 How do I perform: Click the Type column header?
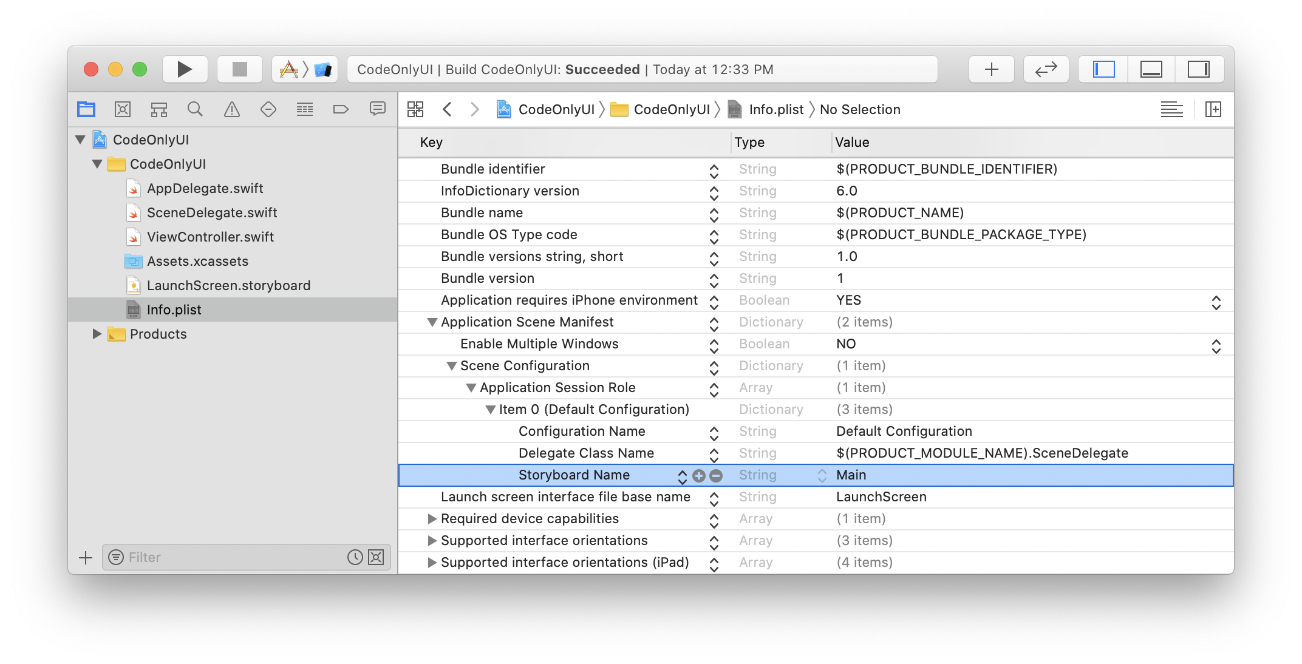click(x=781, y=143)
